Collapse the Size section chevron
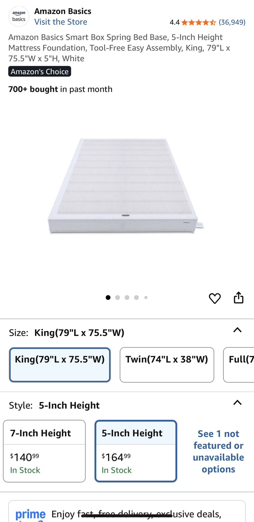Viewport: 254px width, 522px height. (237, 330)
